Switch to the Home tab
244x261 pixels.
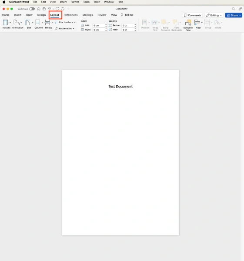[x=6, y=15]
